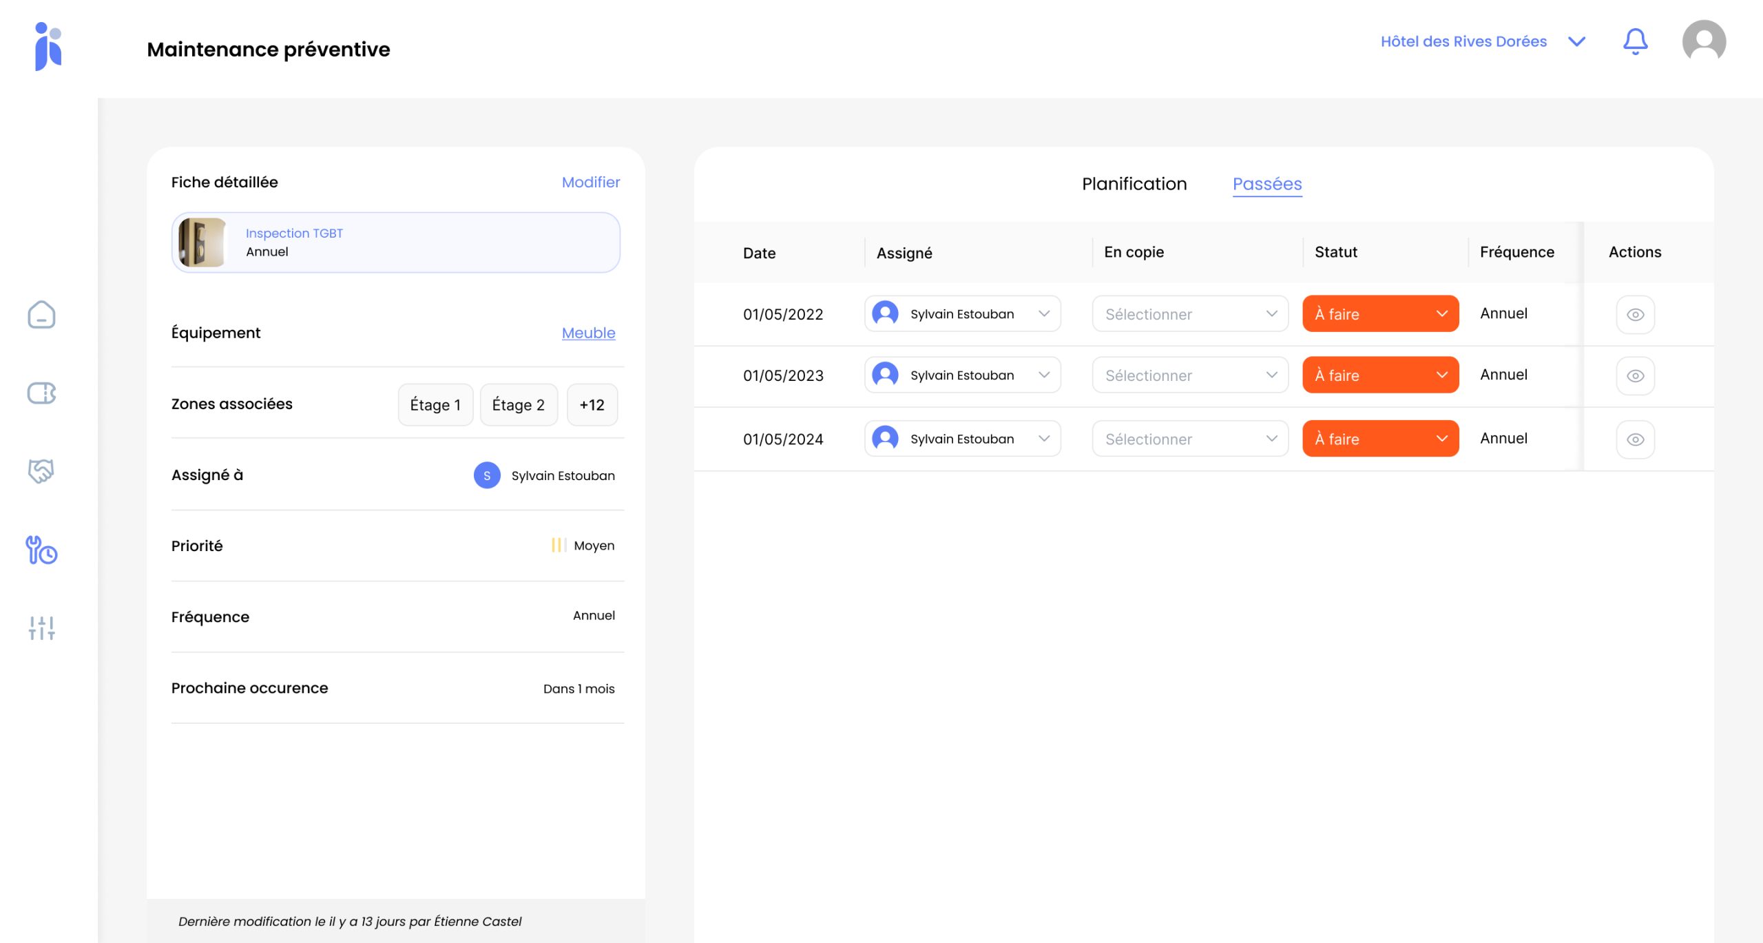Open the Meuble equipment link
The width and height of the screenshot is (1763, 943).
click(x=588, y=333)
